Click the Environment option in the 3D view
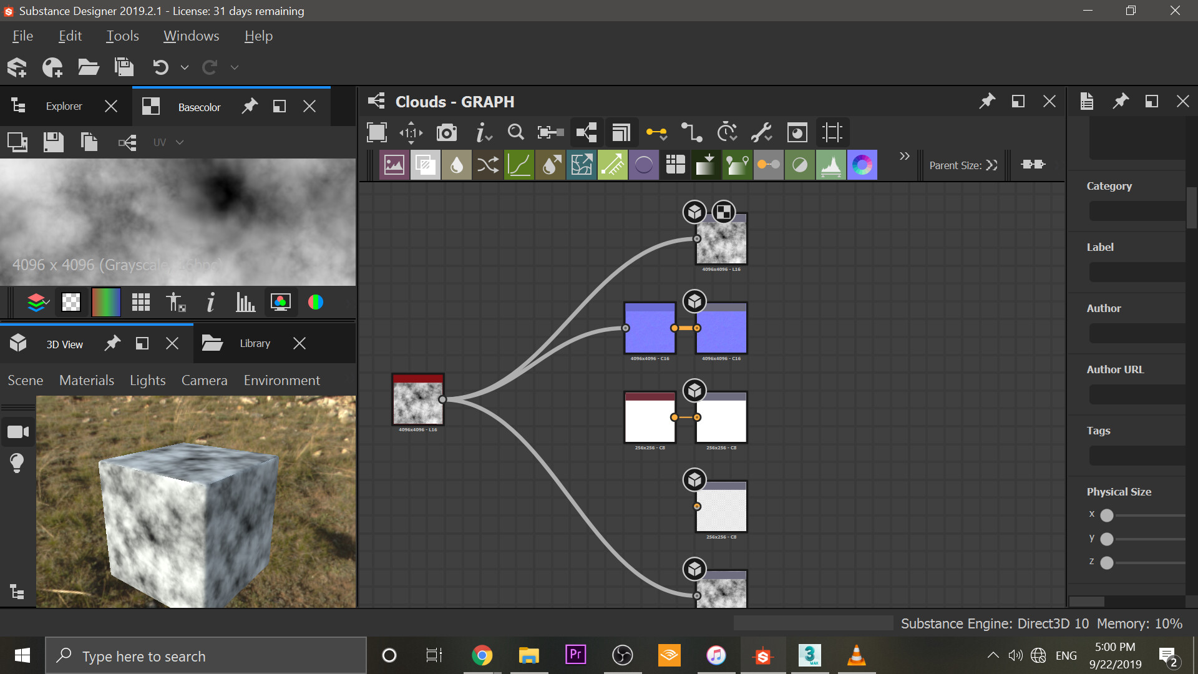This screenshot has height=674, width=1198. coord(281,380)
